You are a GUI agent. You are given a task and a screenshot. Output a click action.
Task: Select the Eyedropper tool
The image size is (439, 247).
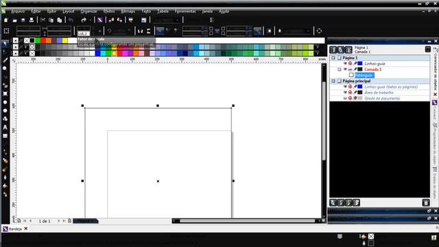(5, 169)
